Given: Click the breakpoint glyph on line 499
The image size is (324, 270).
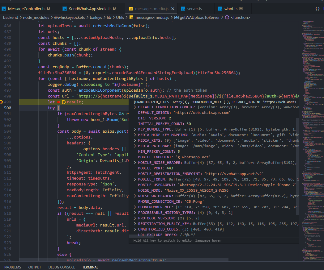Looking at the screenshot, I should point(2,102).
